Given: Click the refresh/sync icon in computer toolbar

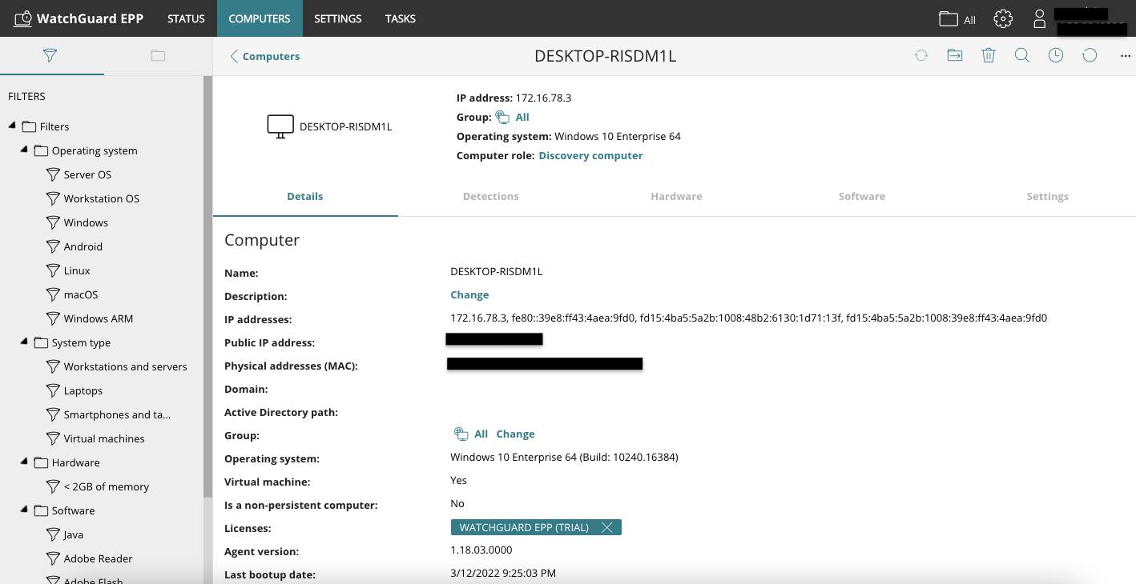Looking at the screenshot, I should point(921,55).
